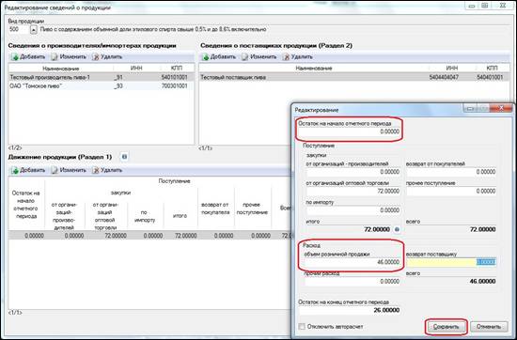This screenshot has width=517, height=340.
Task: Click возврат поставщику highlighted field
Action: click(x=451, y=262)
